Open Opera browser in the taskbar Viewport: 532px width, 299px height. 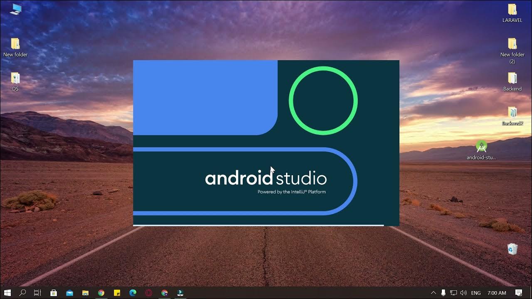148,293
